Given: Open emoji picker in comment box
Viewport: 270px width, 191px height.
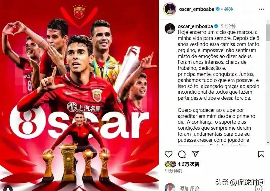Looking at the screenshot, I should point(259,188).
